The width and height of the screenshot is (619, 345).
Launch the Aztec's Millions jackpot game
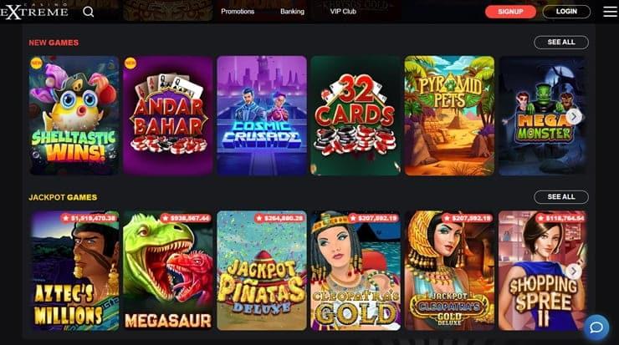point(74,271)
